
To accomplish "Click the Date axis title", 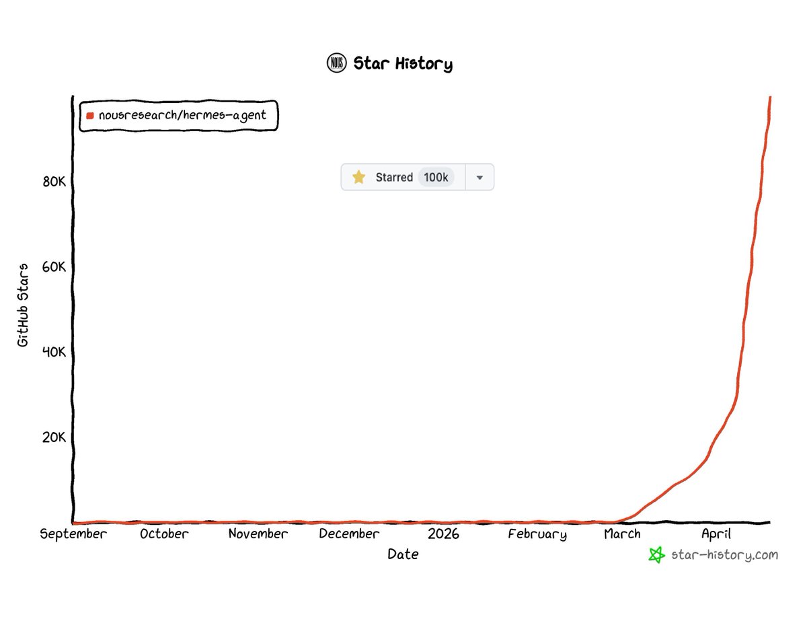I will pyautogui.click(x=403, y=554).
